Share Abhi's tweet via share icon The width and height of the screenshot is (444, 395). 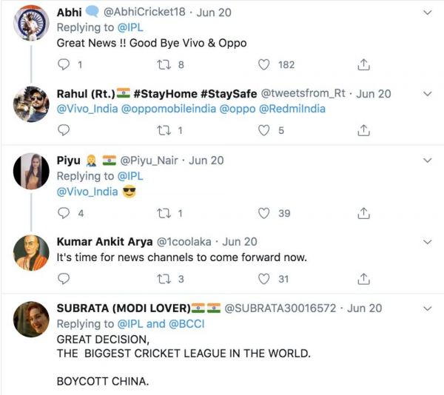pos(363,65)
